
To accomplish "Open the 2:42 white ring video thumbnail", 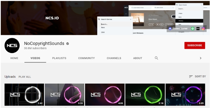I will click(24, 95).
